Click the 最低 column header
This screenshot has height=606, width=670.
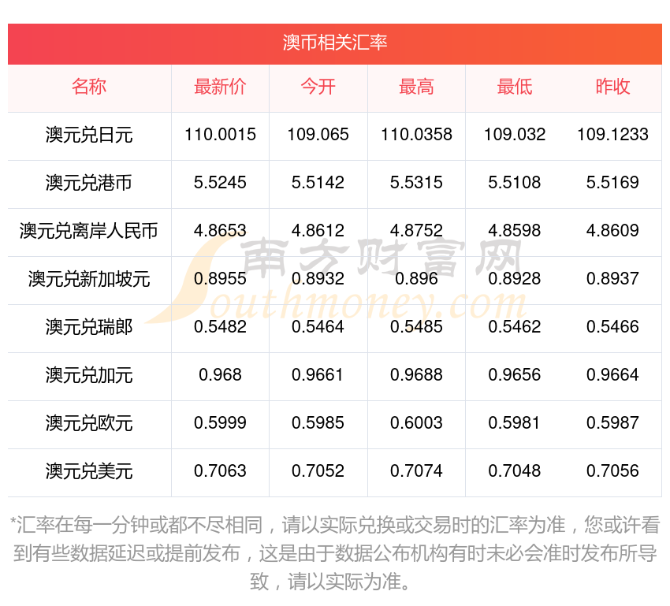pos(514,87)
